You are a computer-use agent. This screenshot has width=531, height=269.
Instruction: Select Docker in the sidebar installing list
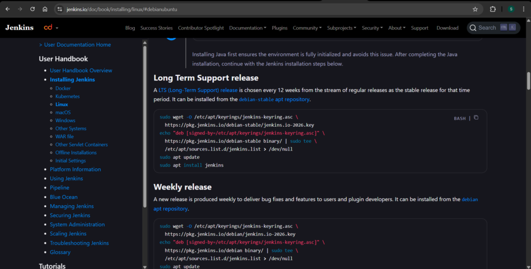pyautogui.click(x=63, y=88)
